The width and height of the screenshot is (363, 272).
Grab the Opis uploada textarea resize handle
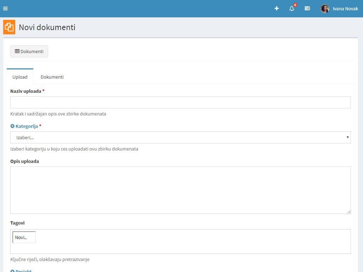(x=349, y=212)
